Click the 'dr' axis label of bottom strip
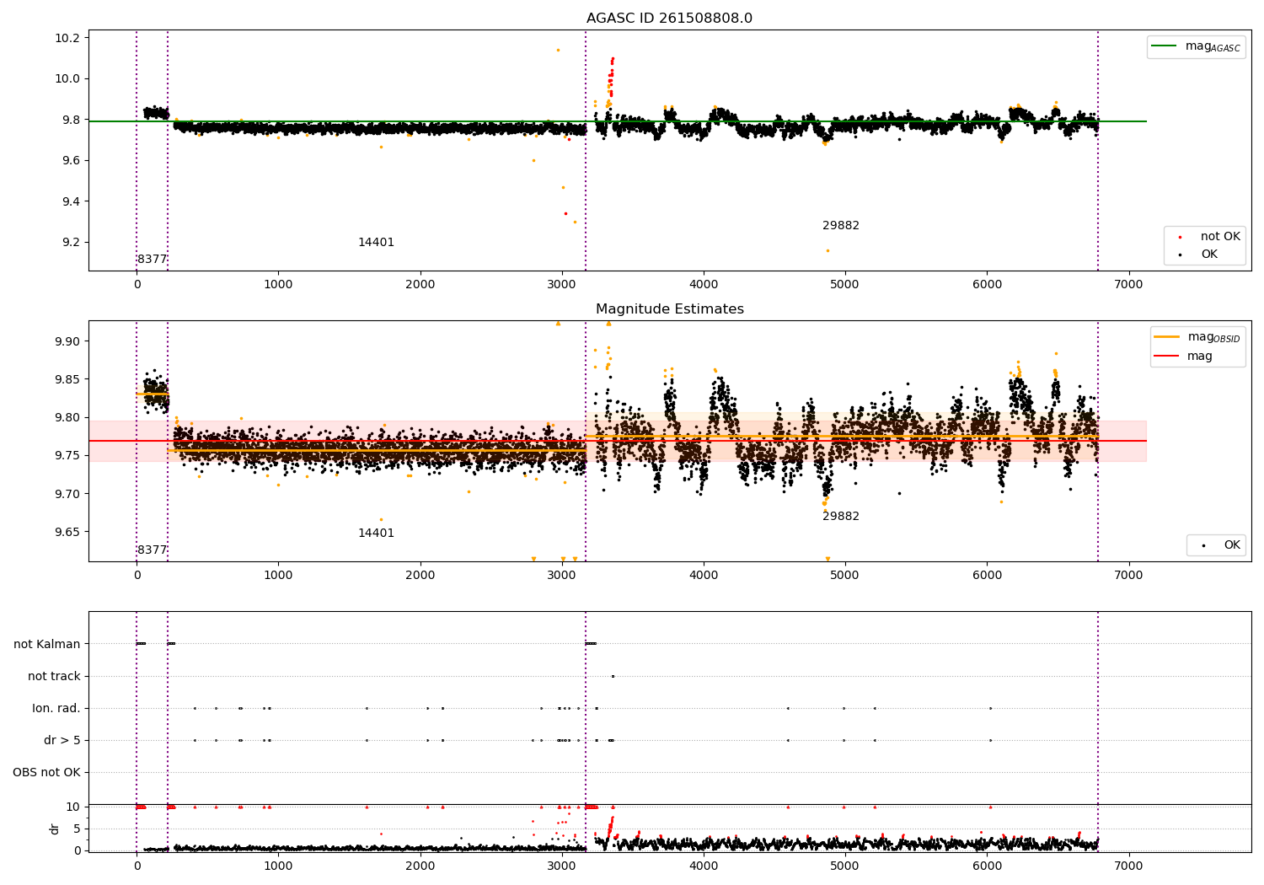The height and width of the screenshot is (885, 1264). tap(55, 829)
